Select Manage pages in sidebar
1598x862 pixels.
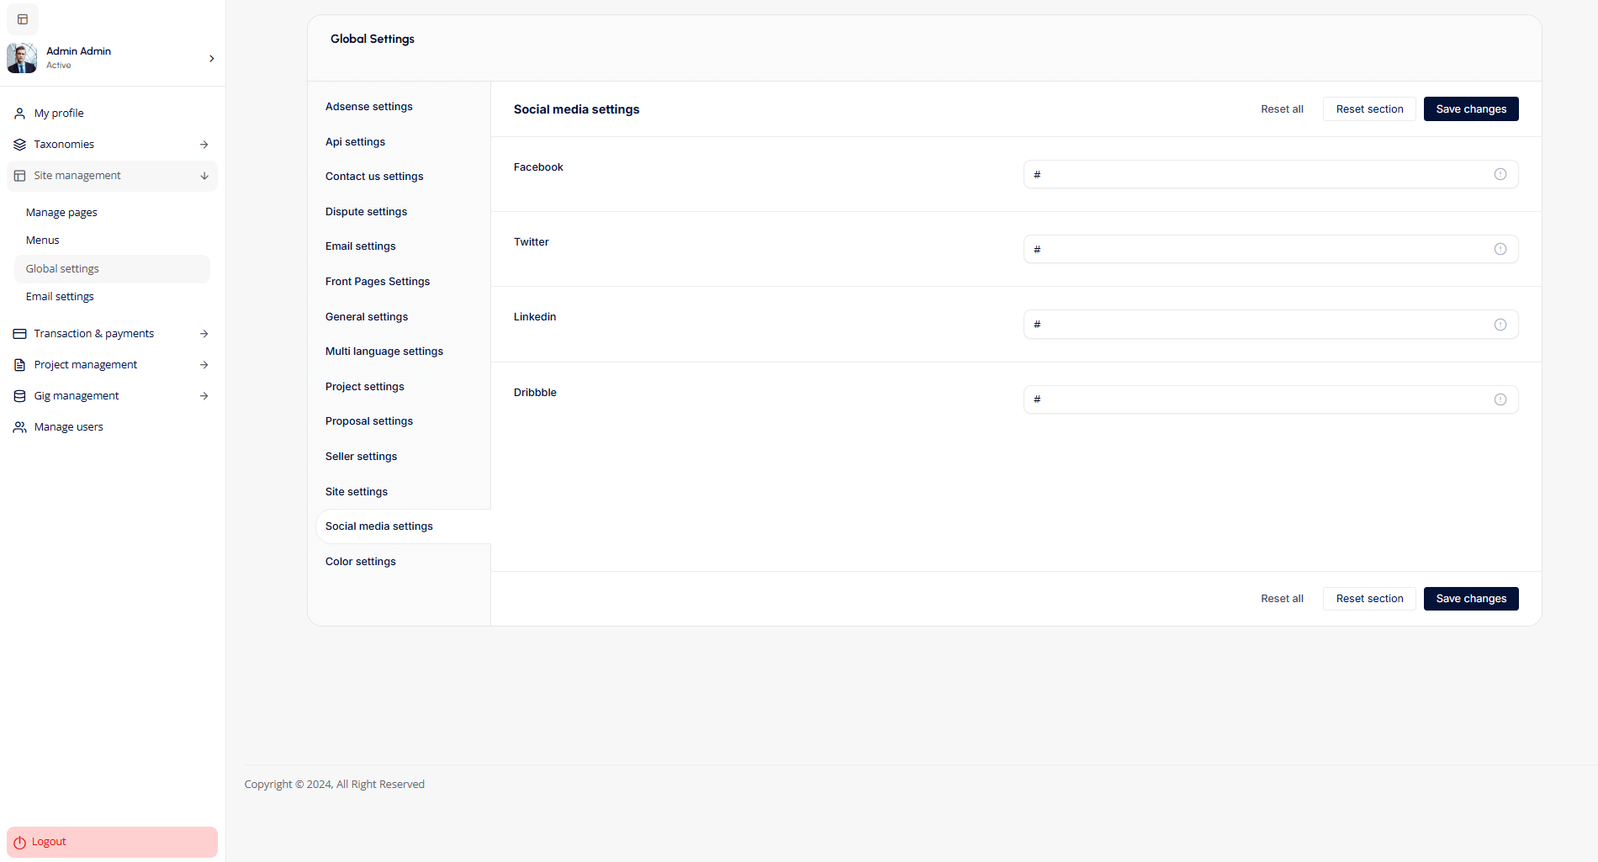[61, 213]
